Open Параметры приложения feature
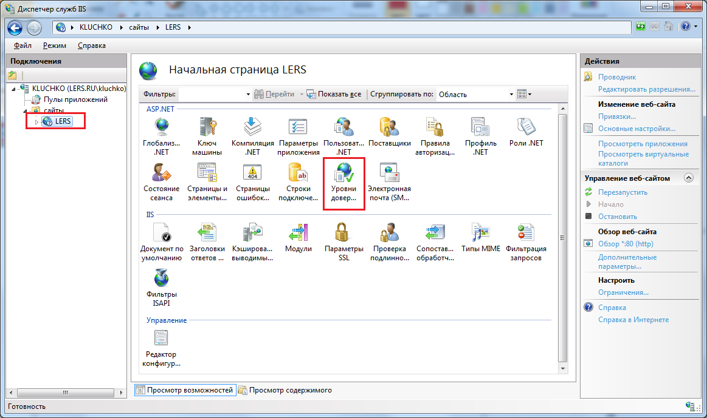 tap(298, 137)
